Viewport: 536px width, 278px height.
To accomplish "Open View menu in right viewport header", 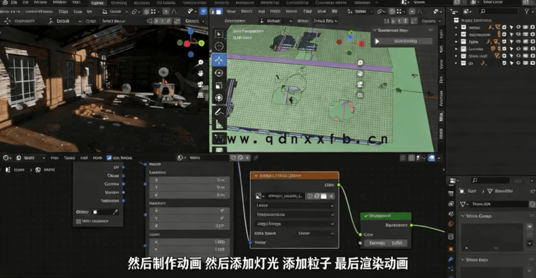I will [x=231, y=11].
